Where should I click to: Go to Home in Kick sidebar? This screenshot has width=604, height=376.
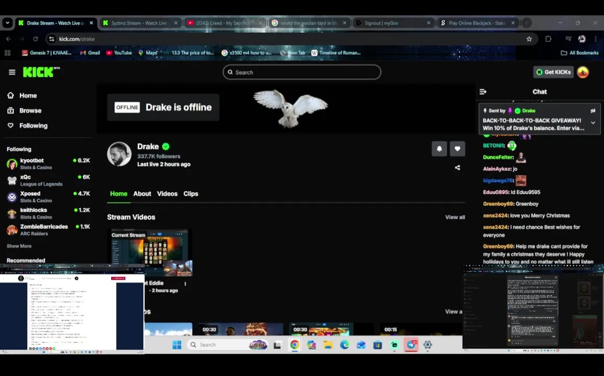pos(28,96)
